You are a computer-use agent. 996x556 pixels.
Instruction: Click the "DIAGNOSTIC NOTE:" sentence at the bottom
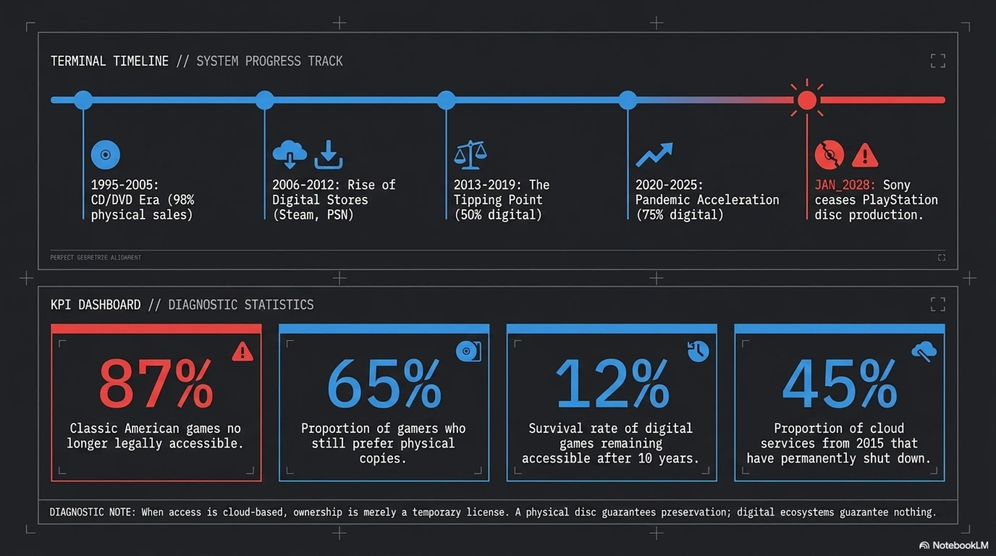pyautogui.click(x=493, y=512)
